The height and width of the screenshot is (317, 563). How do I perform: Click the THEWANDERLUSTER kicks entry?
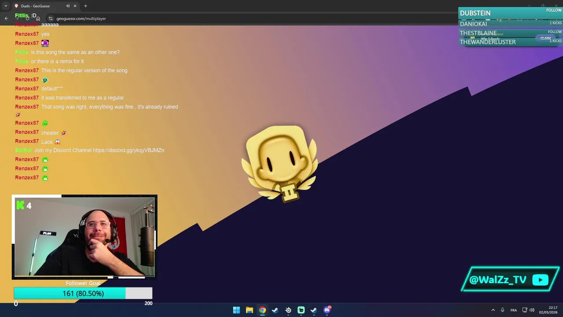tap(510, 42)
